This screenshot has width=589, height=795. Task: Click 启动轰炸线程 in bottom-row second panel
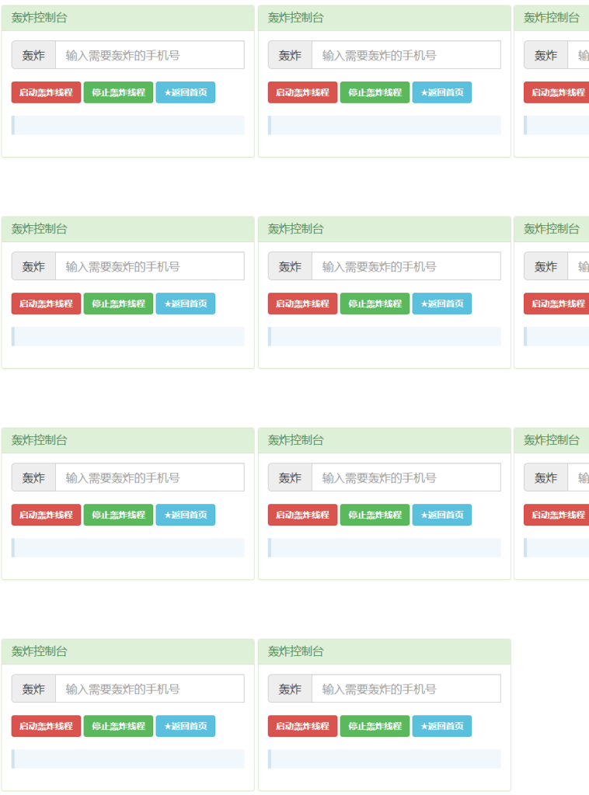click(x=303, y=726)
